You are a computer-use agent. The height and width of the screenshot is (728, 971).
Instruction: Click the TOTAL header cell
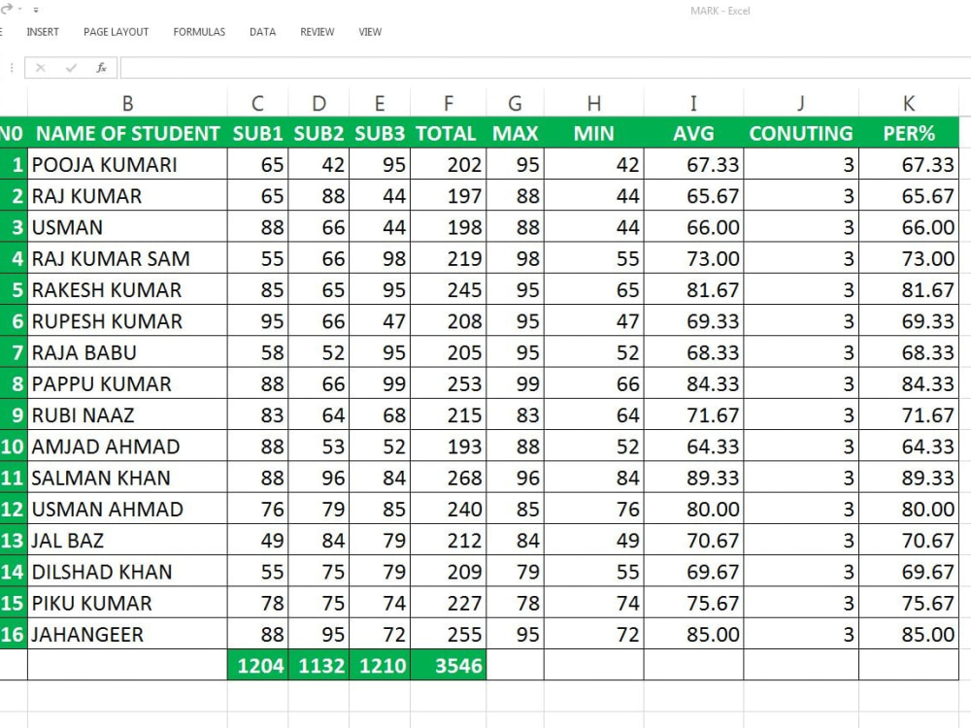pos(449,133)
